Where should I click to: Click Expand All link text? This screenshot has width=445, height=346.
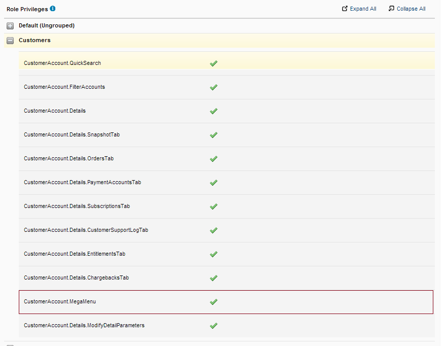(363, 9)
